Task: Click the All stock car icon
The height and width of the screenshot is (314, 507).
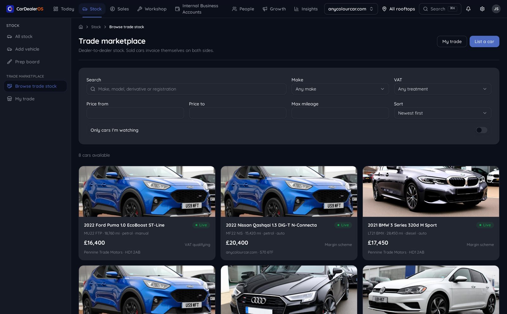Action: [10, 36]
